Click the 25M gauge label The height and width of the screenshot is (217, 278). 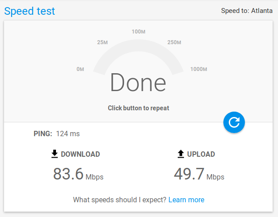point(102,42)
